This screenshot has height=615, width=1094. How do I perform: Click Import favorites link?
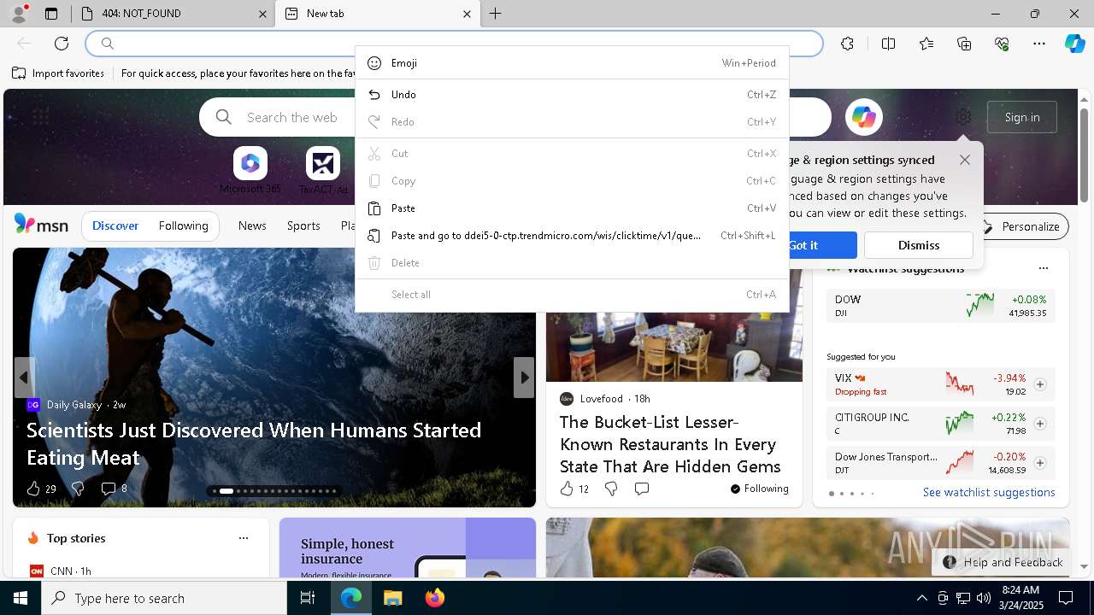pos(58,73)
